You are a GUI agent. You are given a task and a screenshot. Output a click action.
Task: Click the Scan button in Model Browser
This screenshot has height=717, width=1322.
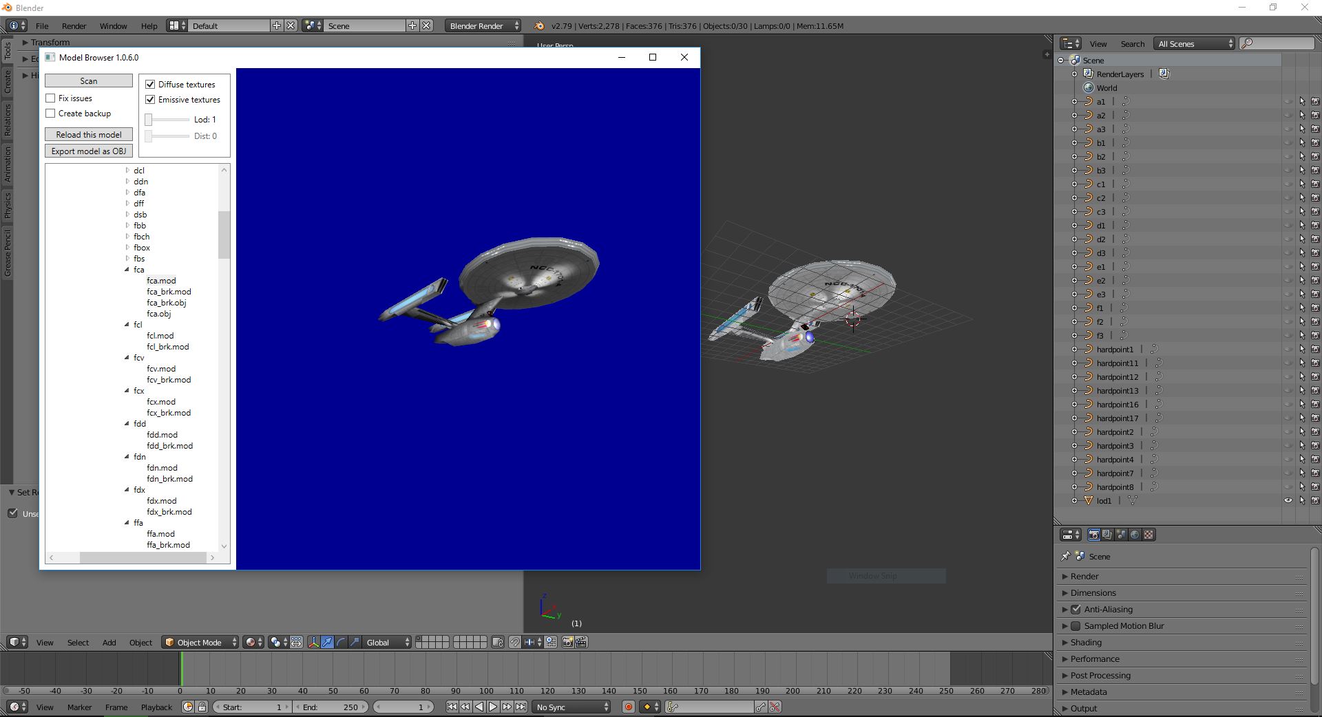89,81
